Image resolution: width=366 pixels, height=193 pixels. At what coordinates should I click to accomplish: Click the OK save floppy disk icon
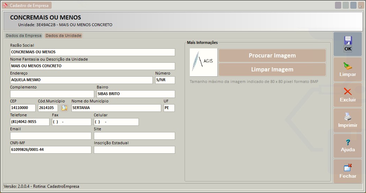pos(348,41)
